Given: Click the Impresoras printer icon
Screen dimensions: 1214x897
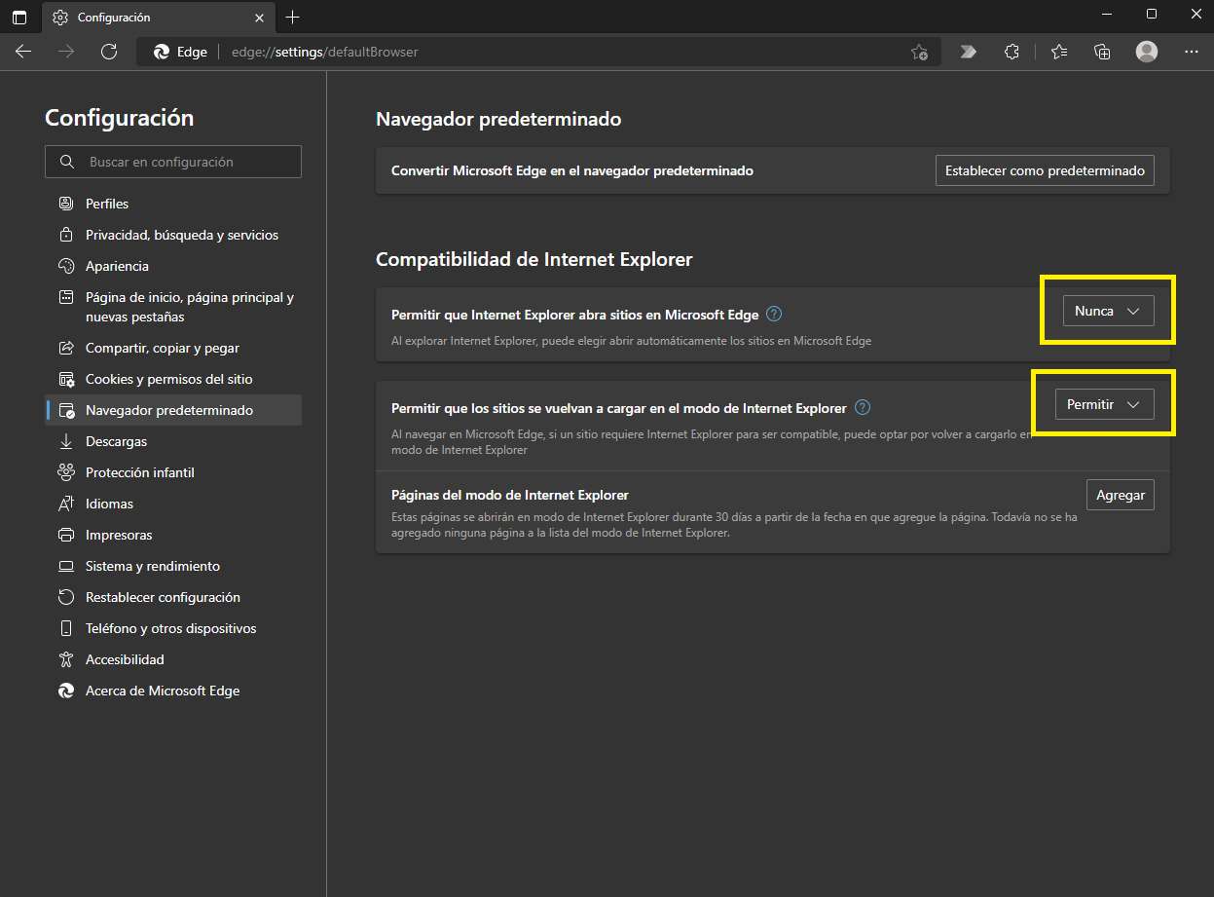Looking at the screenshot, I should click(66, 535).
